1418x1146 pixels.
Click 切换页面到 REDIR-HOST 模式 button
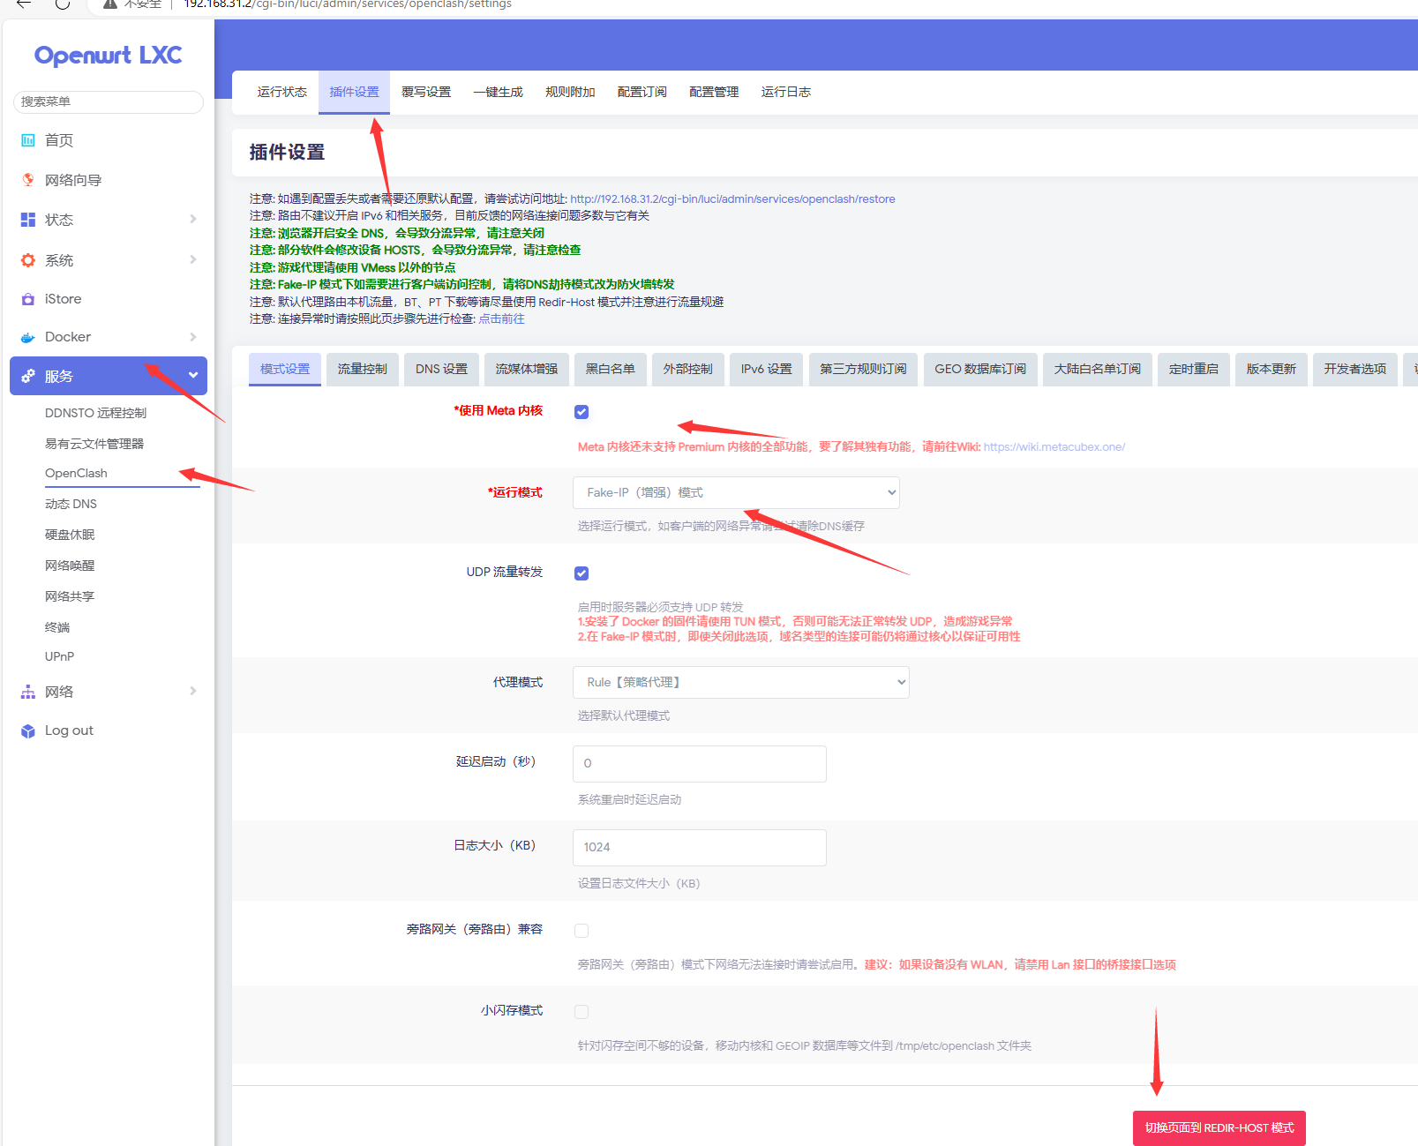[x=1219, y=1127]
